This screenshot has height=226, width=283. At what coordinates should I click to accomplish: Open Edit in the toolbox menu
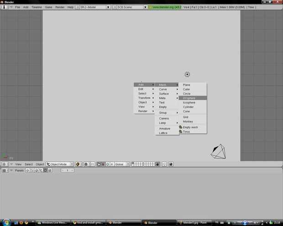(144, 89)
